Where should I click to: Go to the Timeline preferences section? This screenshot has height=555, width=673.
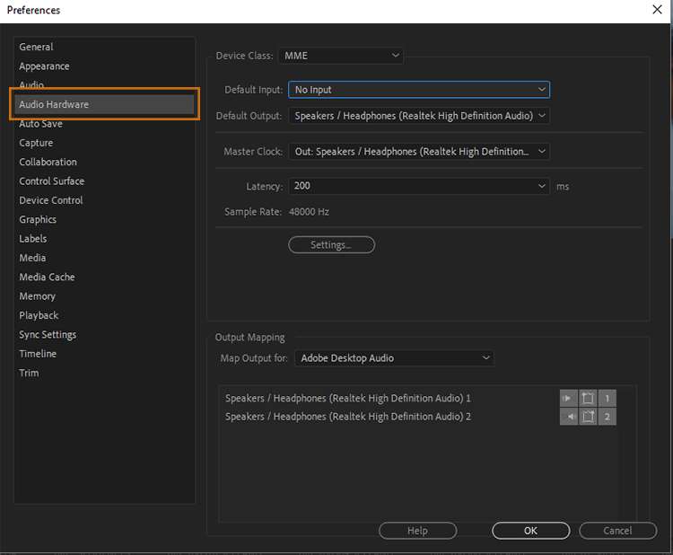click(38, 354)
